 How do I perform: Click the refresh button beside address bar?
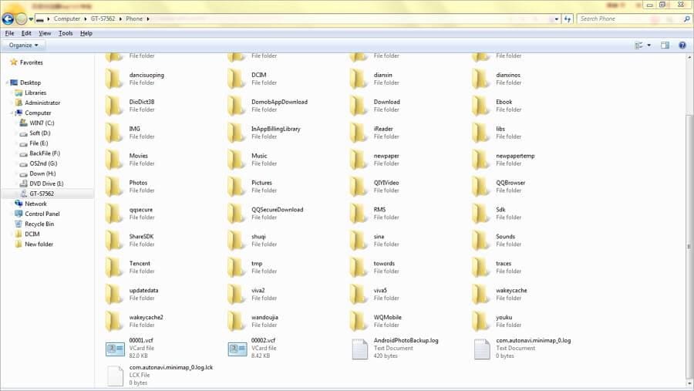[568, 19]
